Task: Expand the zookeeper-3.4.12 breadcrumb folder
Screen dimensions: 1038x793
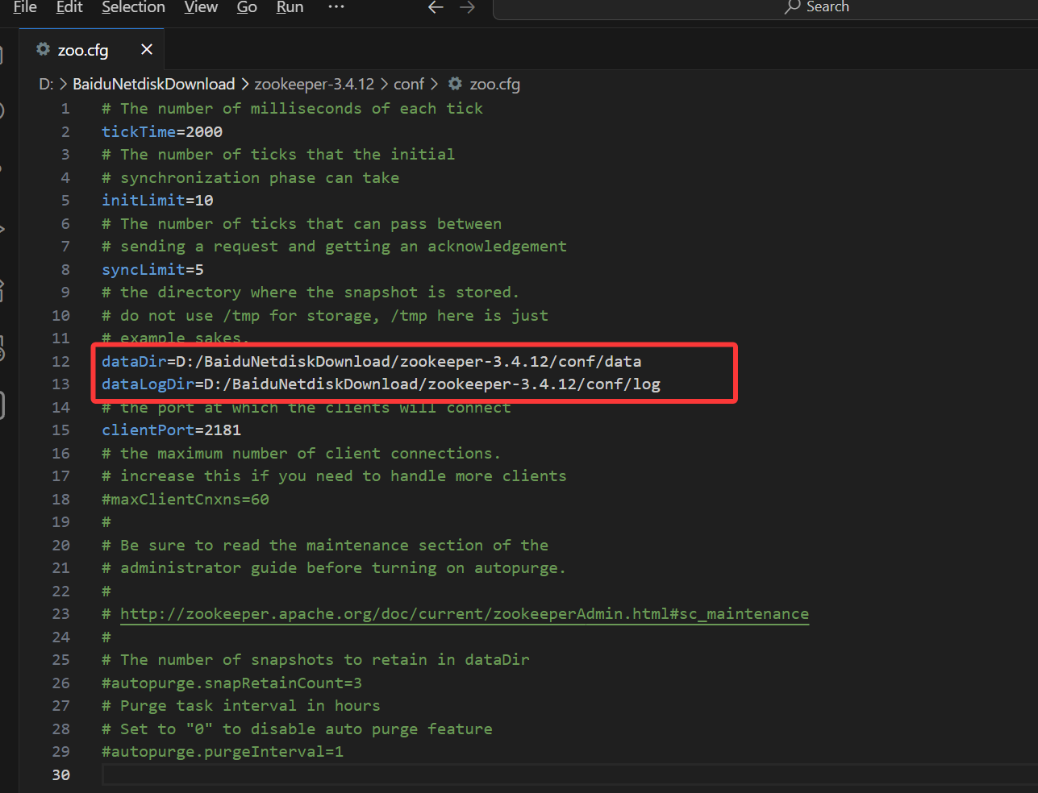Action: pos(314,85)
